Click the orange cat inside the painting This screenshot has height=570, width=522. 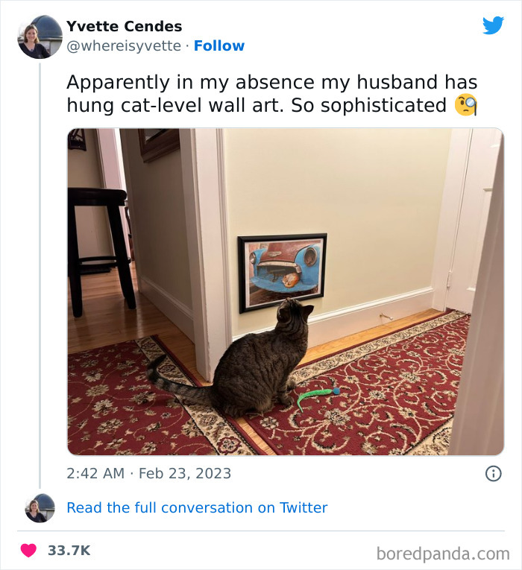click(292, 279)
